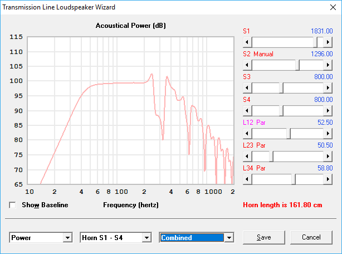Save the loudspeaker wizard settings
This screenshot has height=254, width=342.
click(264, 237)
